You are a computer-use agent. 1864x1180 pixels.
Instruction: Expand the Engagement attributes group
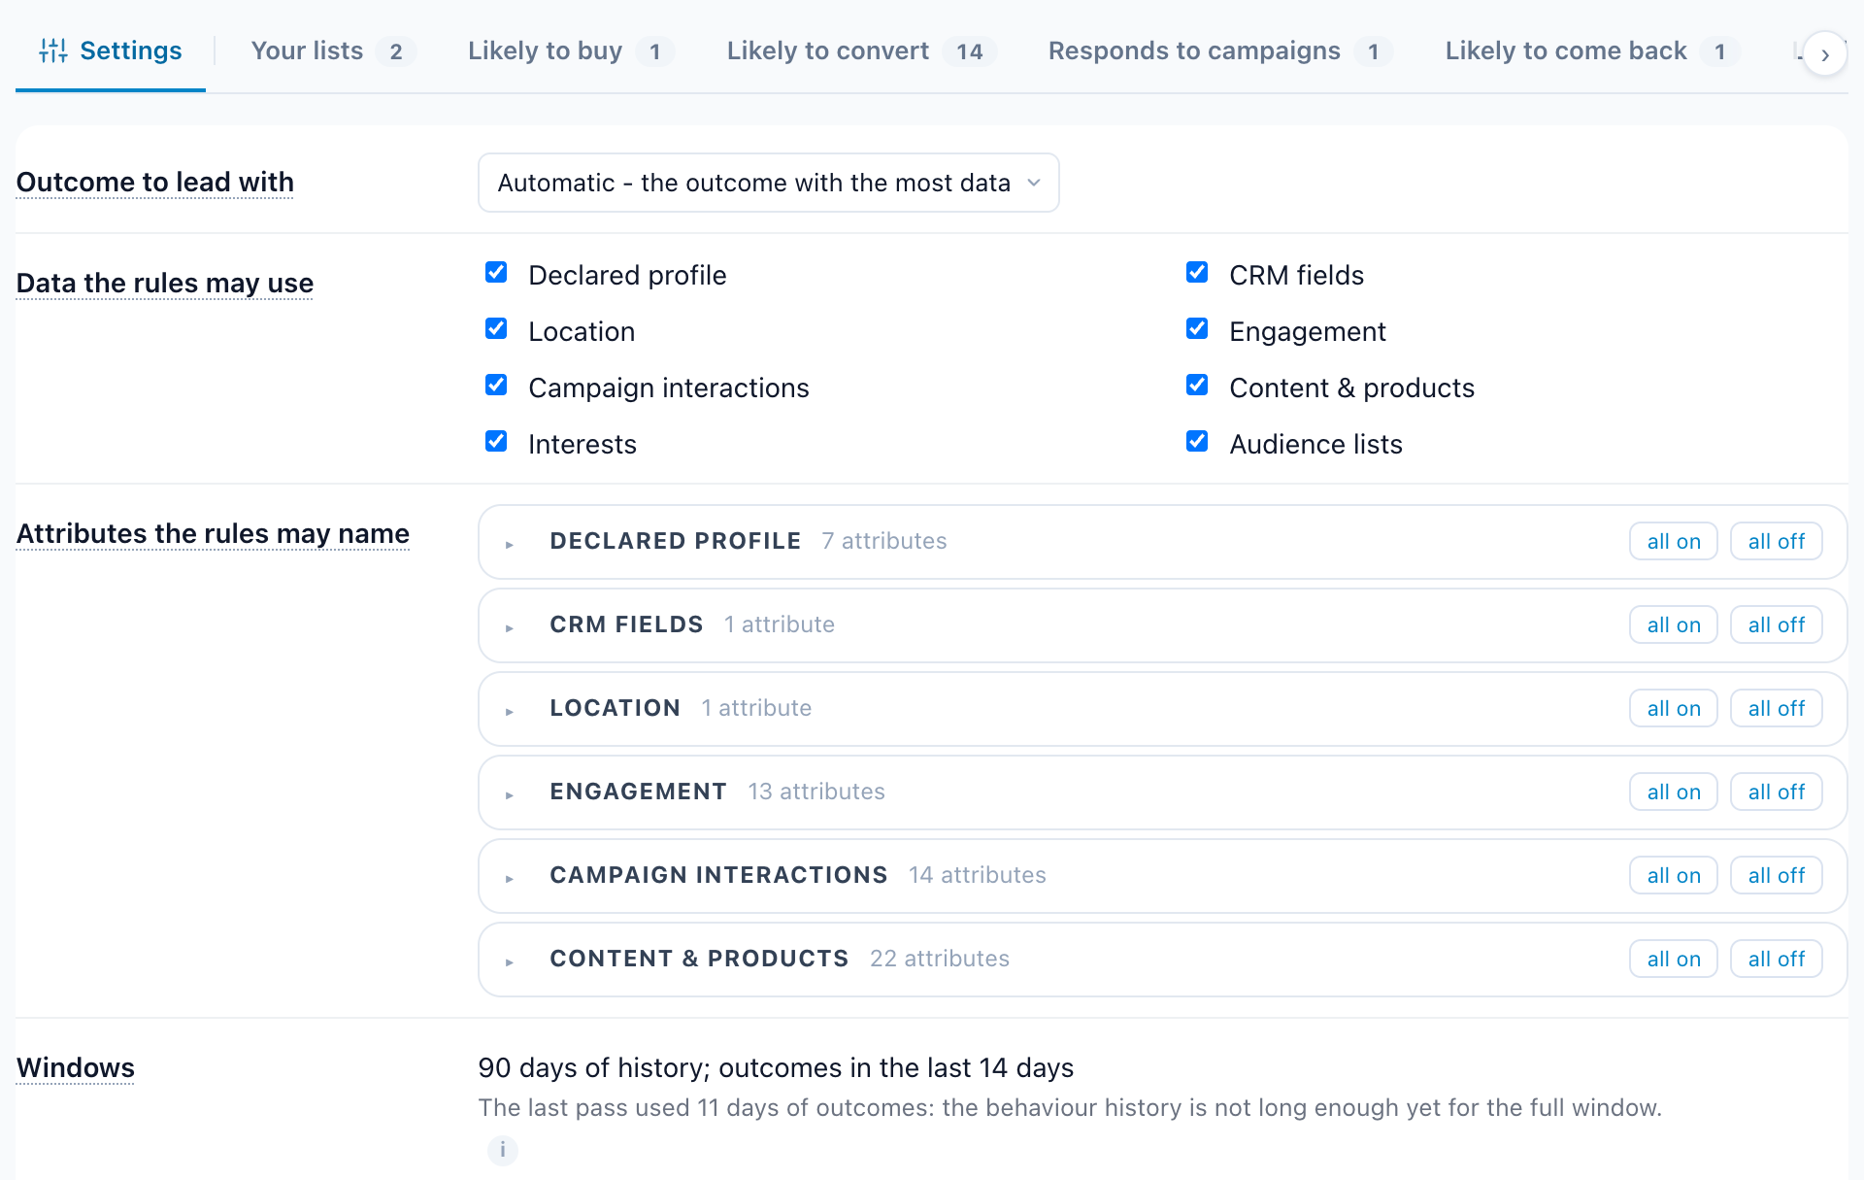point(510,795)
